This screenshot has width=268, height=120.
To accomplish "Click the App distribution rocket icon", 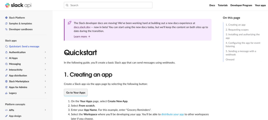I will click(6, 75).
